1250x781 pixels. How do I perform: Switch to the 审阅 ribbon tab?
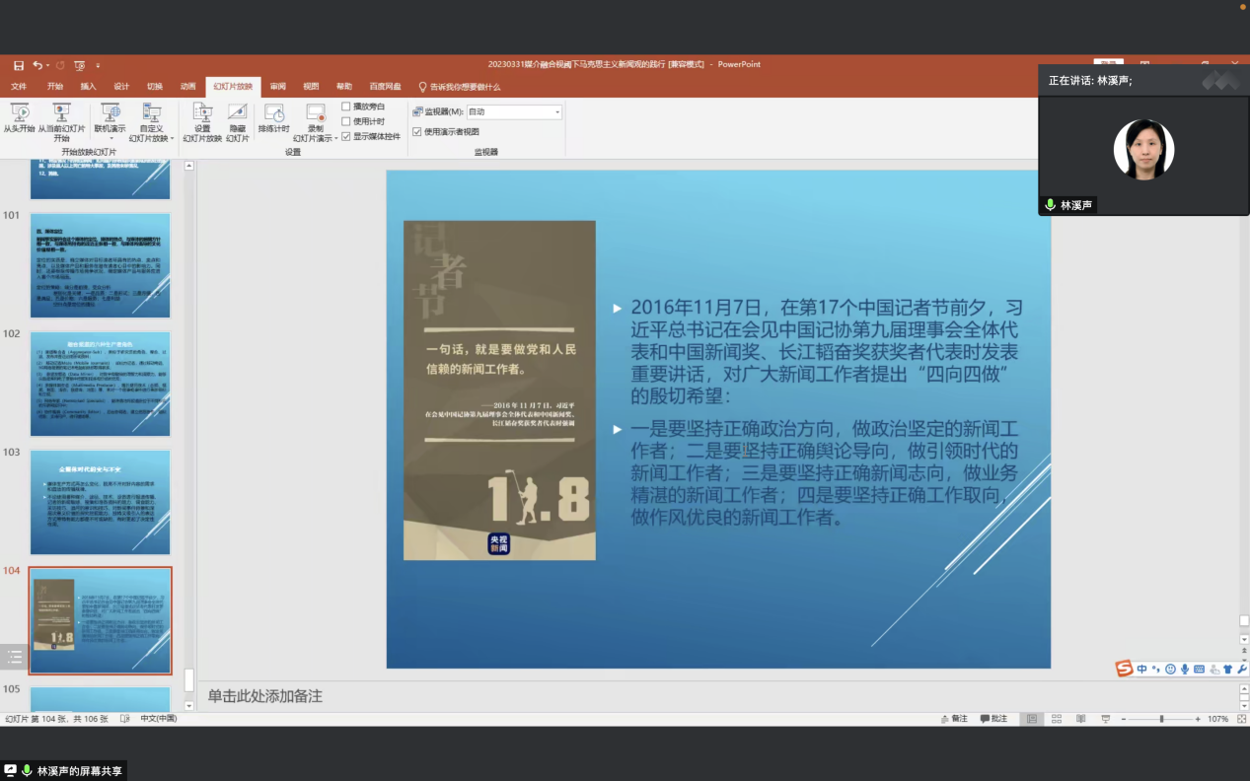click(x=278, y=87)
